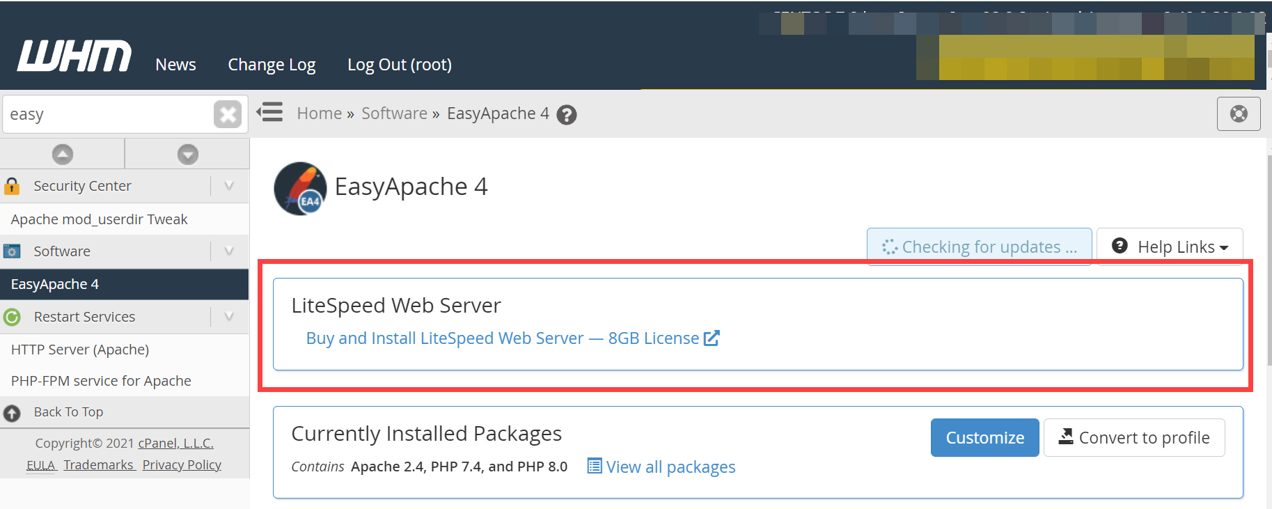The image size is (1272, 509).
Task: Open Privacy Policy link
Action: 182,465
